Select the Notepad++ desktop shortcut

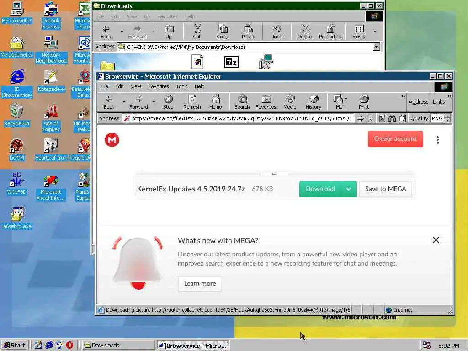pyautogui.click(x=51, y=81)
